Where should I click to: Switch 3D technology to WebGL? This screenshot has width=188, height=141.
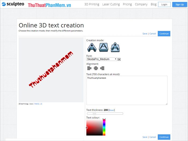pos(37,104)
